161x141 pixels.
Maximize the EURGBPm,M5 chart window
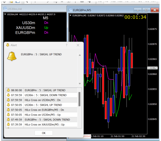click(x=146, y=10)
